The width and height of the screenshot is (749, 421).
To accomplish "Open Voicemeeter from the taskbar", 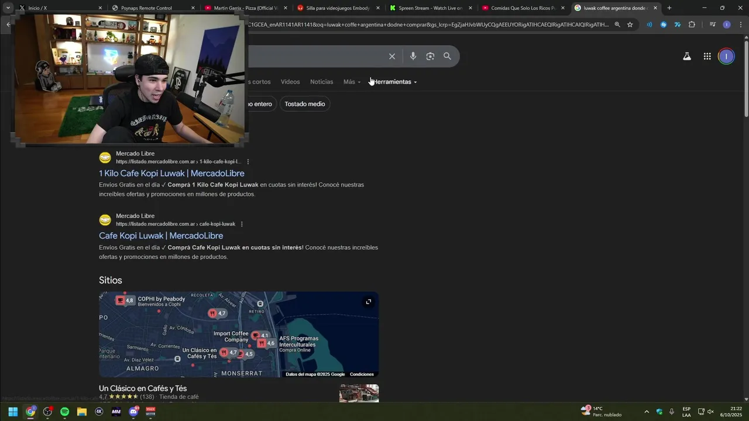I will (150, 412).
